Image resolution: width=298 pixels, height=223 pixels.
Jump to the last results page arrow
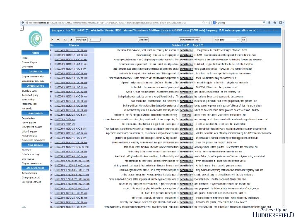71,40
